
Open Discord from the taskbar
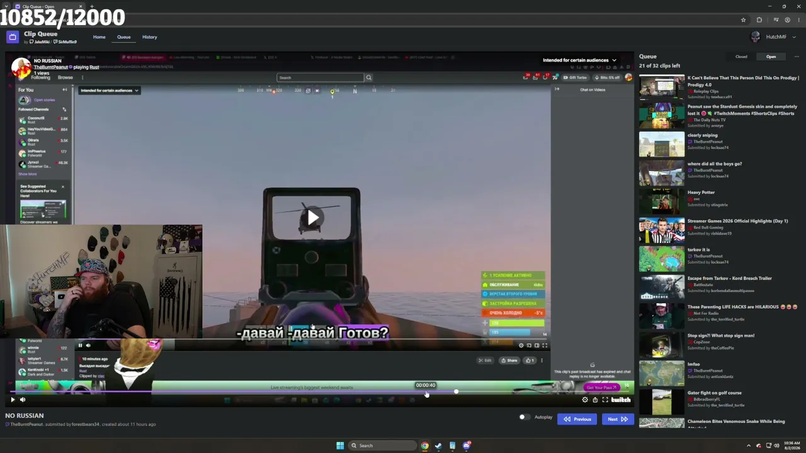tap(467, 445)
